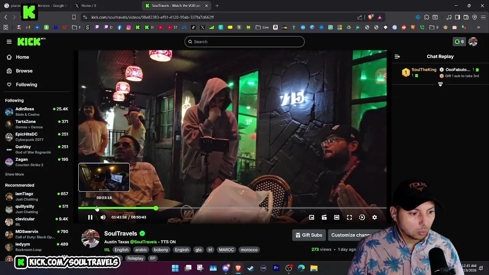Select the gta tag
Viewport: 489px width, 275px height.
(198, 250)
